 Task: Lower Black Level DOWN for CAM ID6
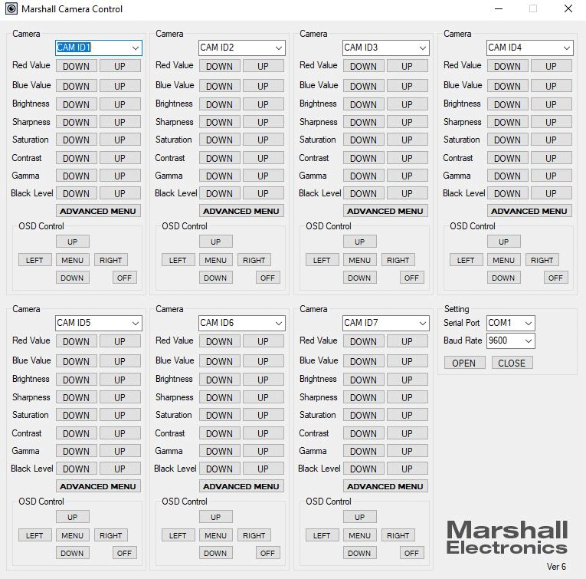tap(219, 469)
